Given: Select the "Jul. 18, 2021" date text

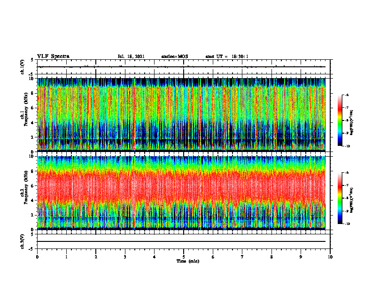Looking at the screenshot, I should (131, 56).
